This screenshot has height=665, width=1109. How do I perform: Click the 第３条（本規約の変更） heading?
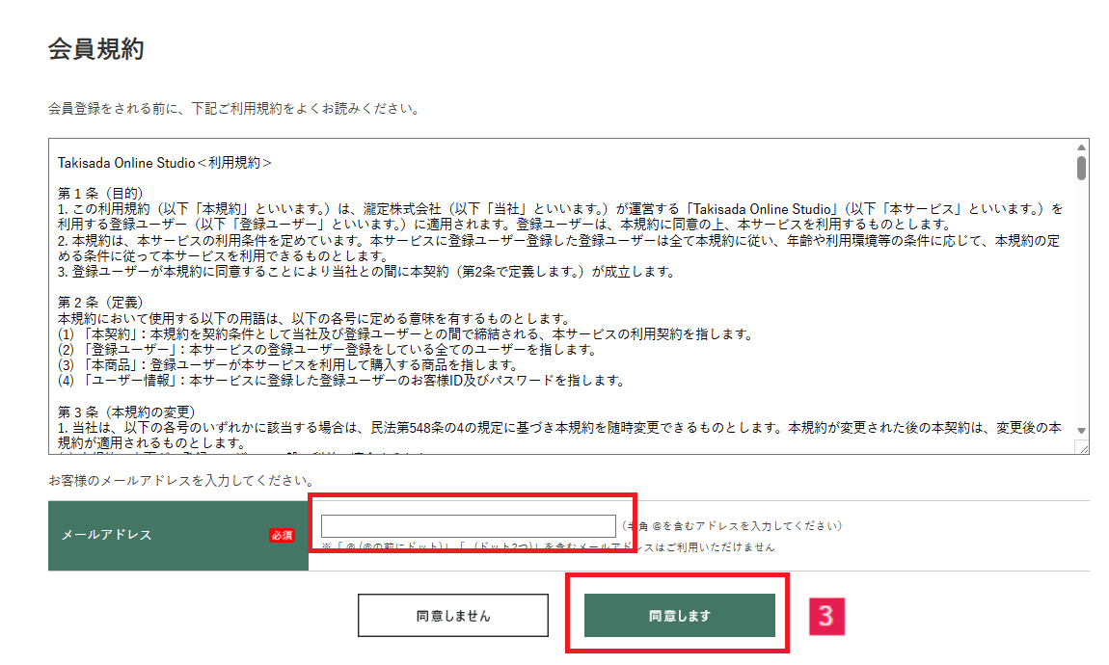[126, 412]
